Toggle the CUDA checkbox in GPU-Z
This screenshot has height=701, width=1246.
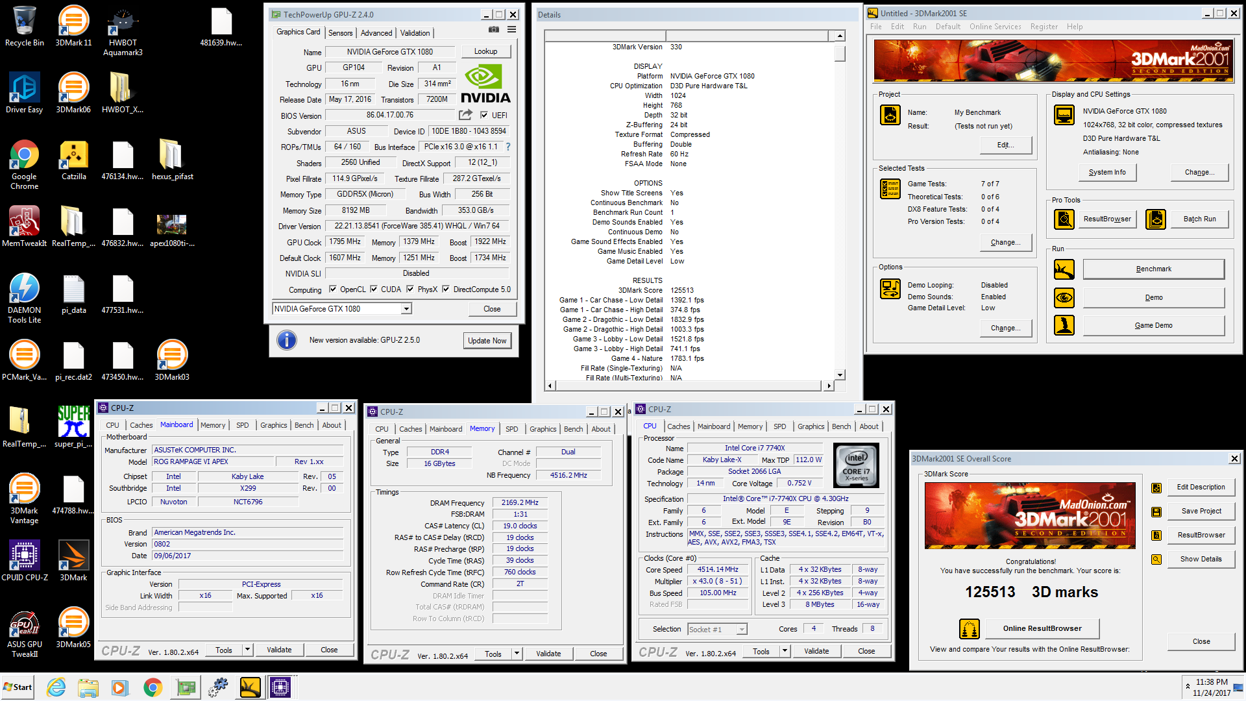point(374,289)
